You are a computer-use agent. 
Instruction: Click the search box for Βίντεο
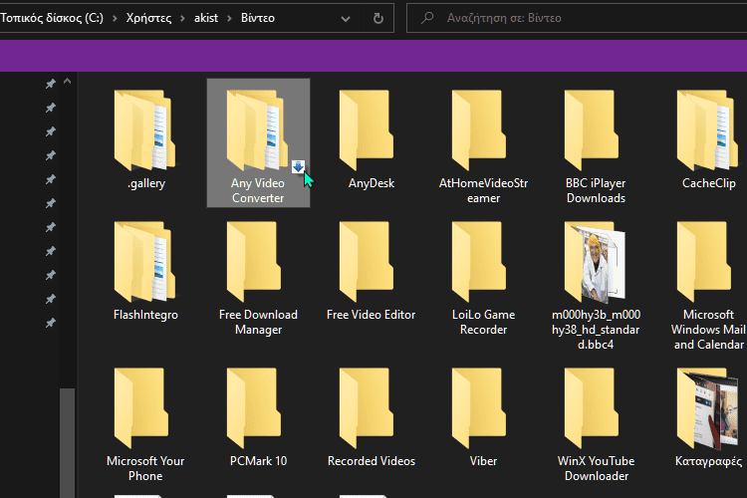[x=577, y=18]
